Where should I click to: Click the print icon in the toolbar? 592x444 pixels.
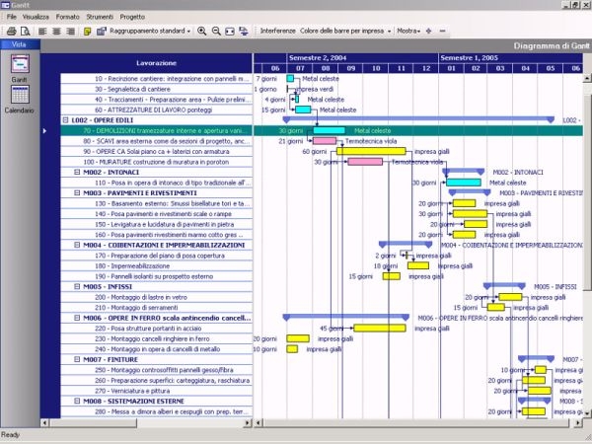click(10, 32)
